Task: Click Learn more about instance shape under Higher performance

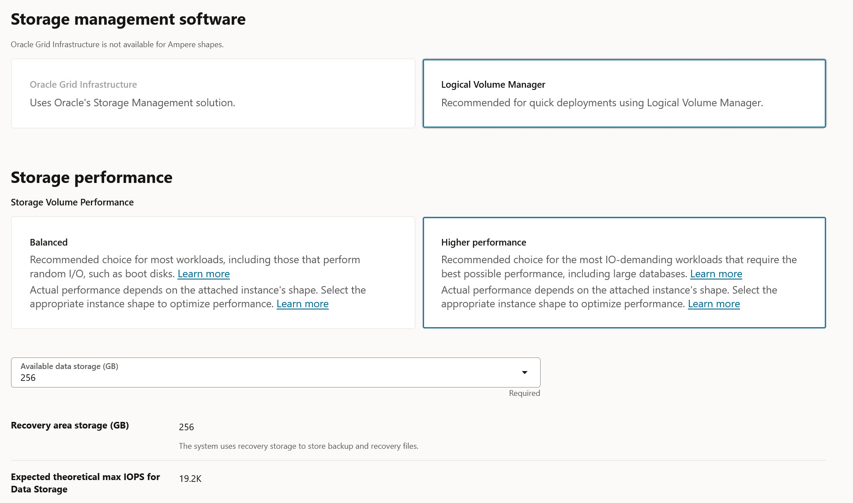Action: click(x=714, y=304)
